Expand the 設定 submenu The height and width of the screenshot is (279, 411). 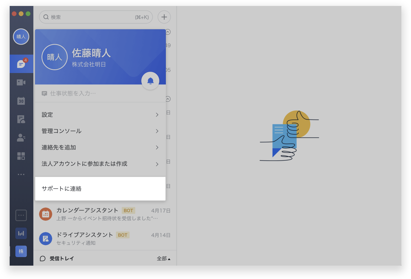[x=100, y=115]
